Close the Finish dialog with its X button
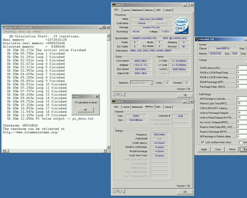Image resolution: width=247 pixels, height=198 pixels. [x=97, y=96]
